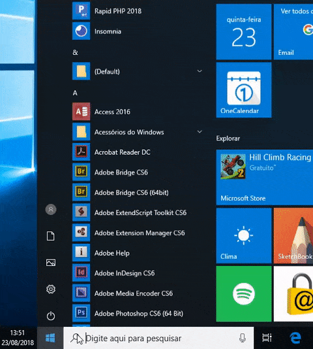
Task: Launch Adobe InDesign CS6
Action: [x=138, y=273]
